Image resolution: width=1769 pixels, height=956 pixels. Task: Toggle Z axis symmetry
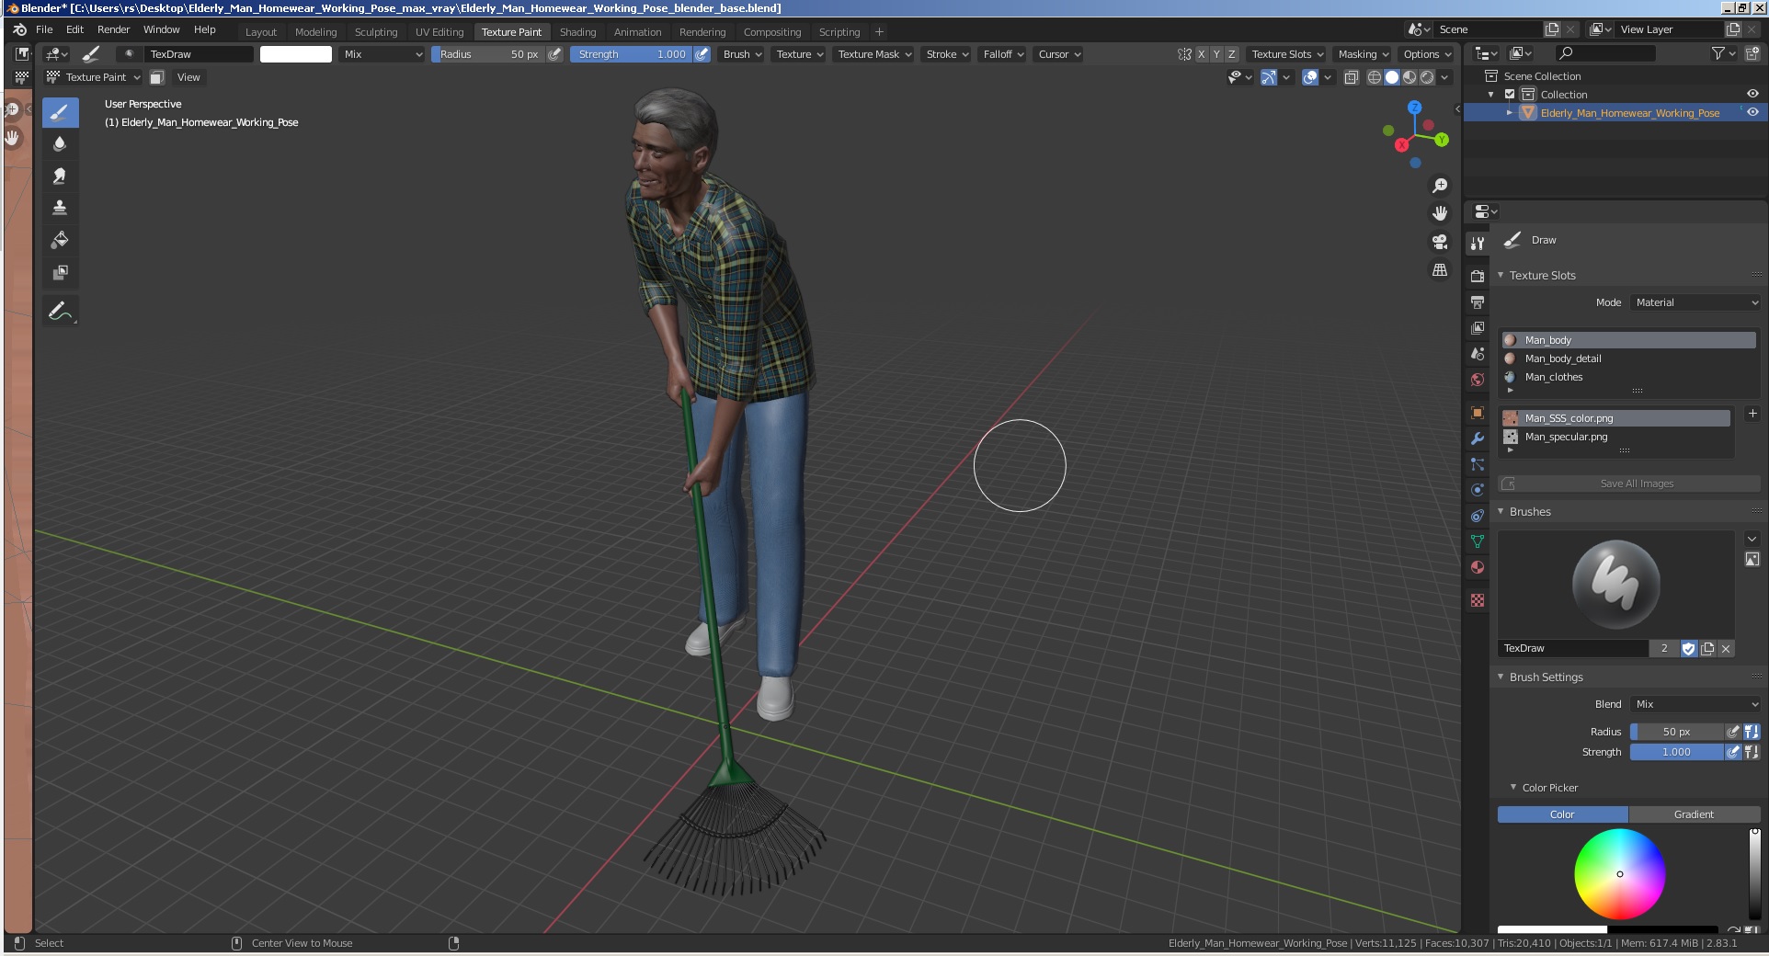pyautogui.click(x=1232, y=54)
